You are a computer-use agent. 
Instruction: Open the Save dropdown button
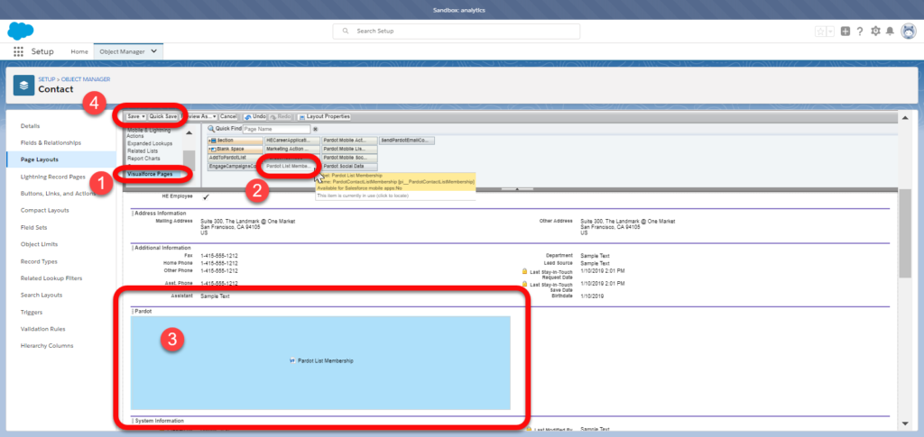pos(135,116)
